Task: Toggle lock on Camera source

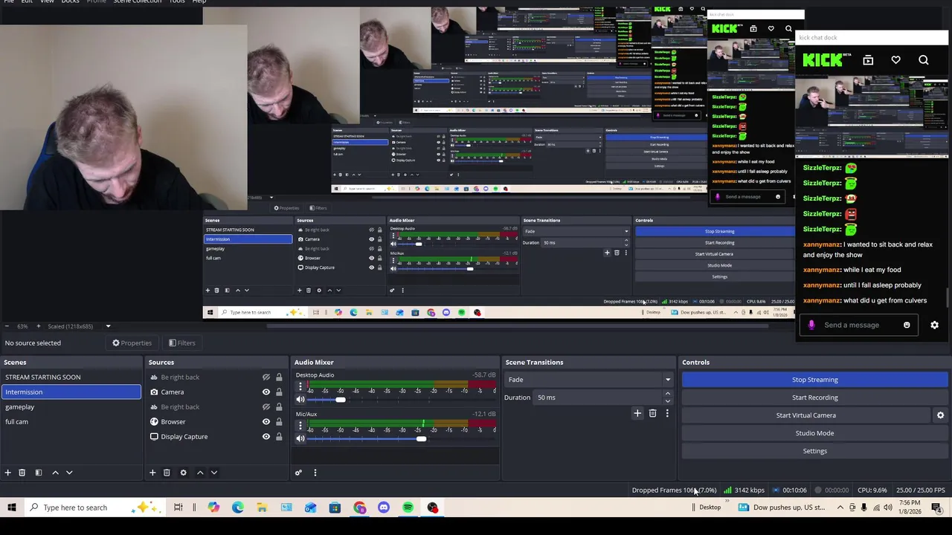Action: click(x=279, y=392)
